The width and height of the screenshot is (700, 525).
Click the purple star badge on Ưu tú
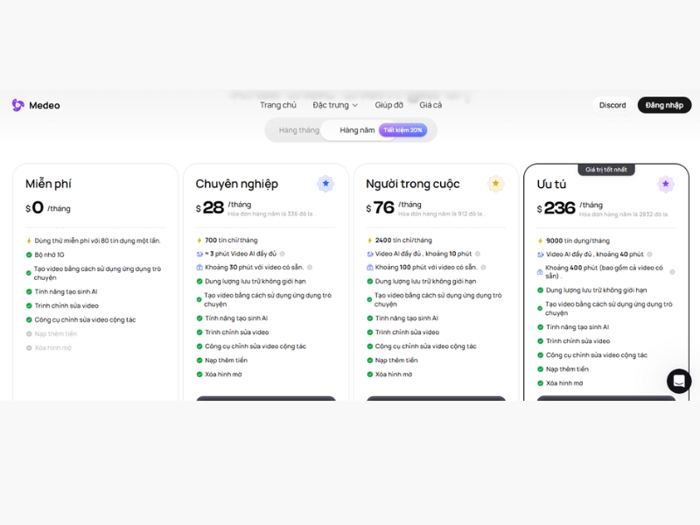(x=665, y=184)
